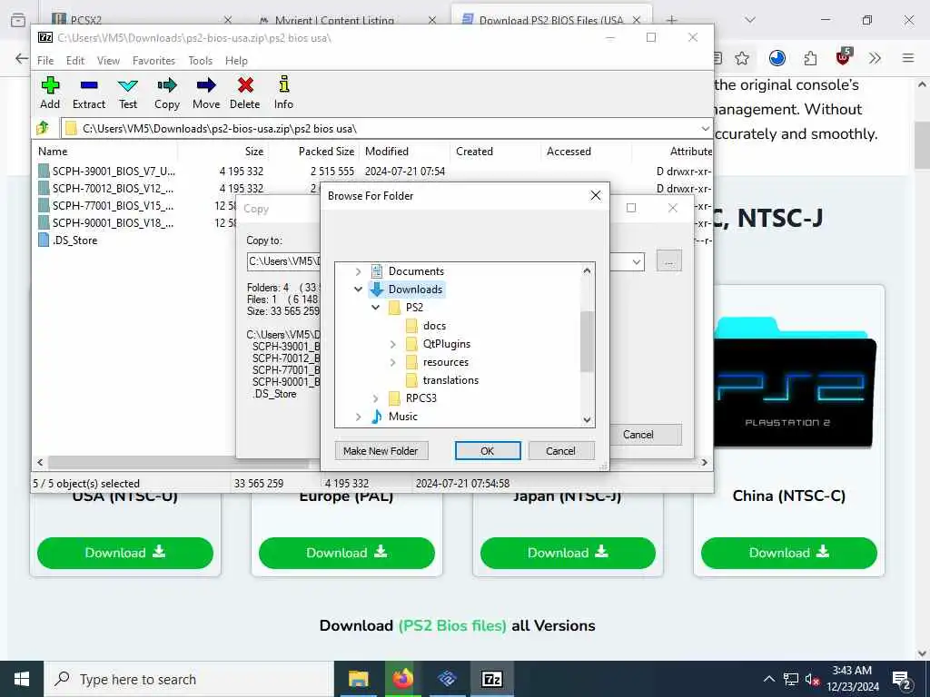The width and height of the screenshot is (930, 697).
Task: Collapse the Downloads tree node
Action: click(358, 290)
